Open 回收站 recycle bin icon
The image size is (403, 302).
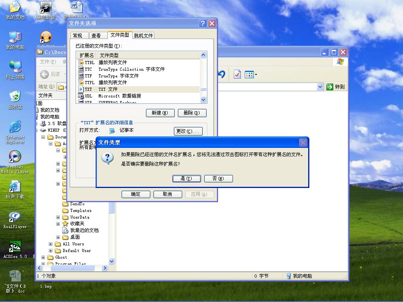[x=15, y=100]
